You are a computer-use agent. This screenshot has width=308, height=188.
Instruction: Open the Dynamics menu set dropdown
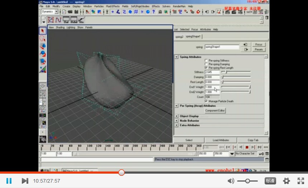pyautogui.click(x=56, y=11)
